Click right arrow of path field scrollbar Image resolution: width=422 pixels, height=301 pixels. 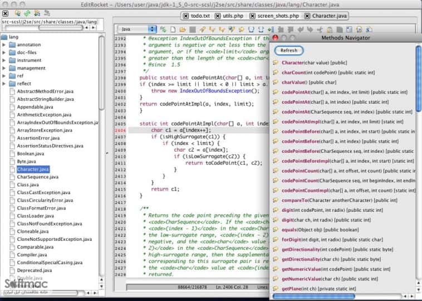[x=94, y=27]
